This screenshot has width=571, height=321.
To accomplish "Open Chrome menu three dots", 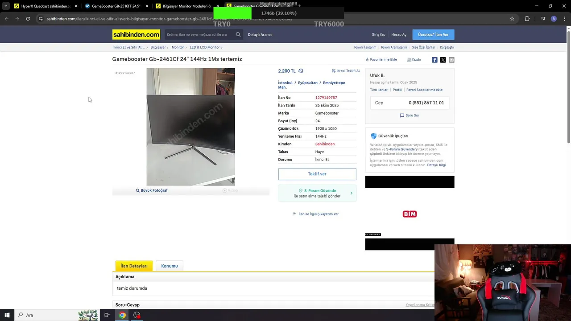I will [x=563, y=19].
